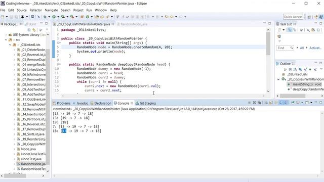Toggle Link with Editor in Package Explorer

pyautogui.click(x=34, y=30)
